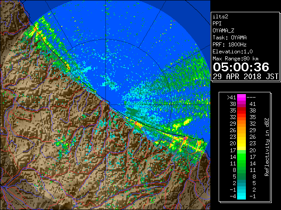Click the yellow 20 dBZ legend swatch
281x210 pixels.
(241, 143)
